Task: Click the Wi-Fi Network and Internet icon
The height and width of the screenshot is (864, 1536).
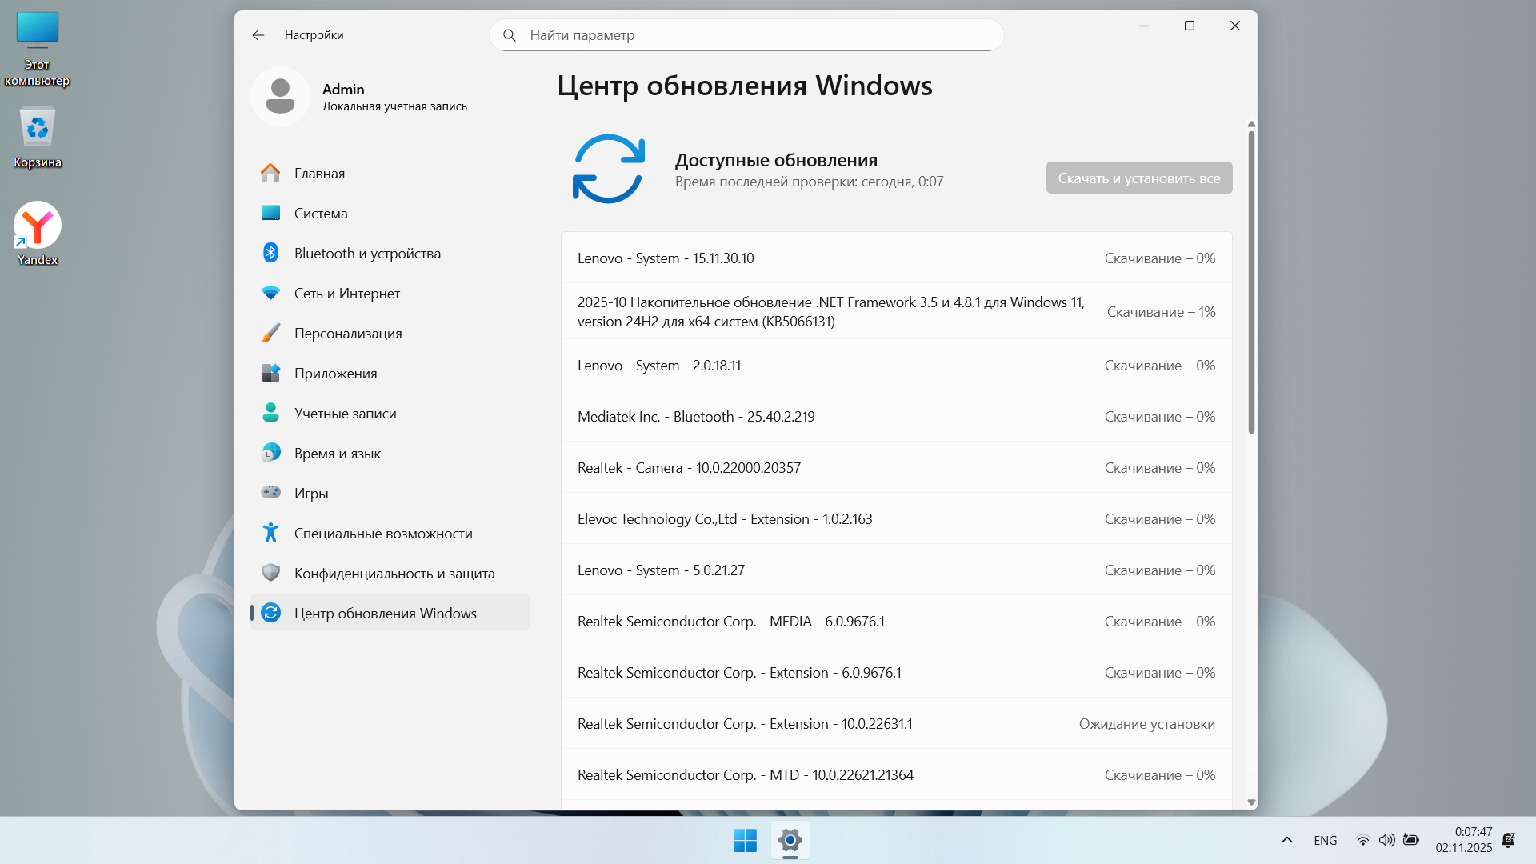Action: pyautogui.click(x=270, y=293)
